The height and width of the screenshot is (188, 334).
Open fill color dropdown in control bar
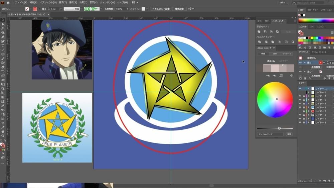(x=30, y=9)
